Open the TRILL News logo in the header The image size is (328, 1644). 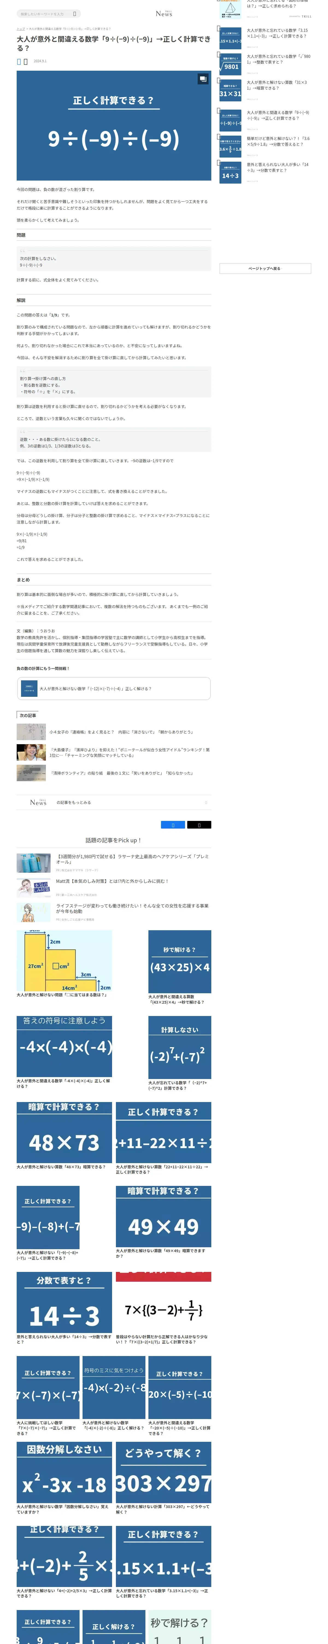pyautogui.click(x=164, y=13)
